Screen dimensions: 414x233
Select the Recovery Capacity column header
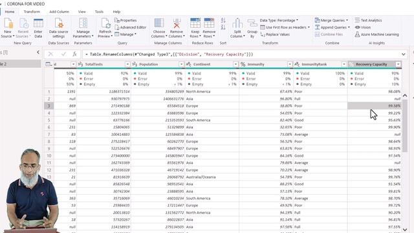(x=371, y=64)
